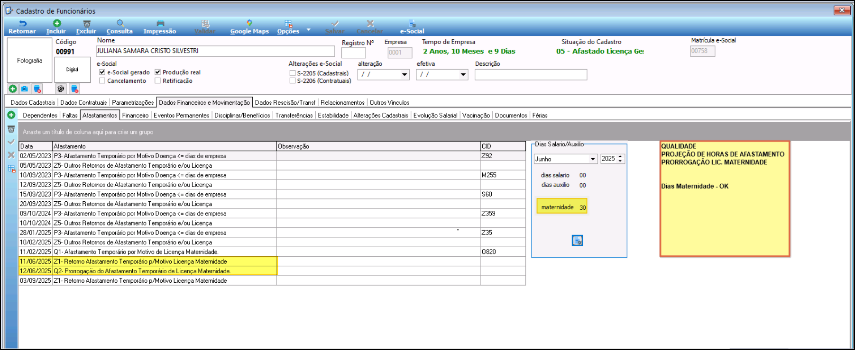
Task: Open the Dados Rescisão/Transf tab
Action: click(x=285, y=102)
